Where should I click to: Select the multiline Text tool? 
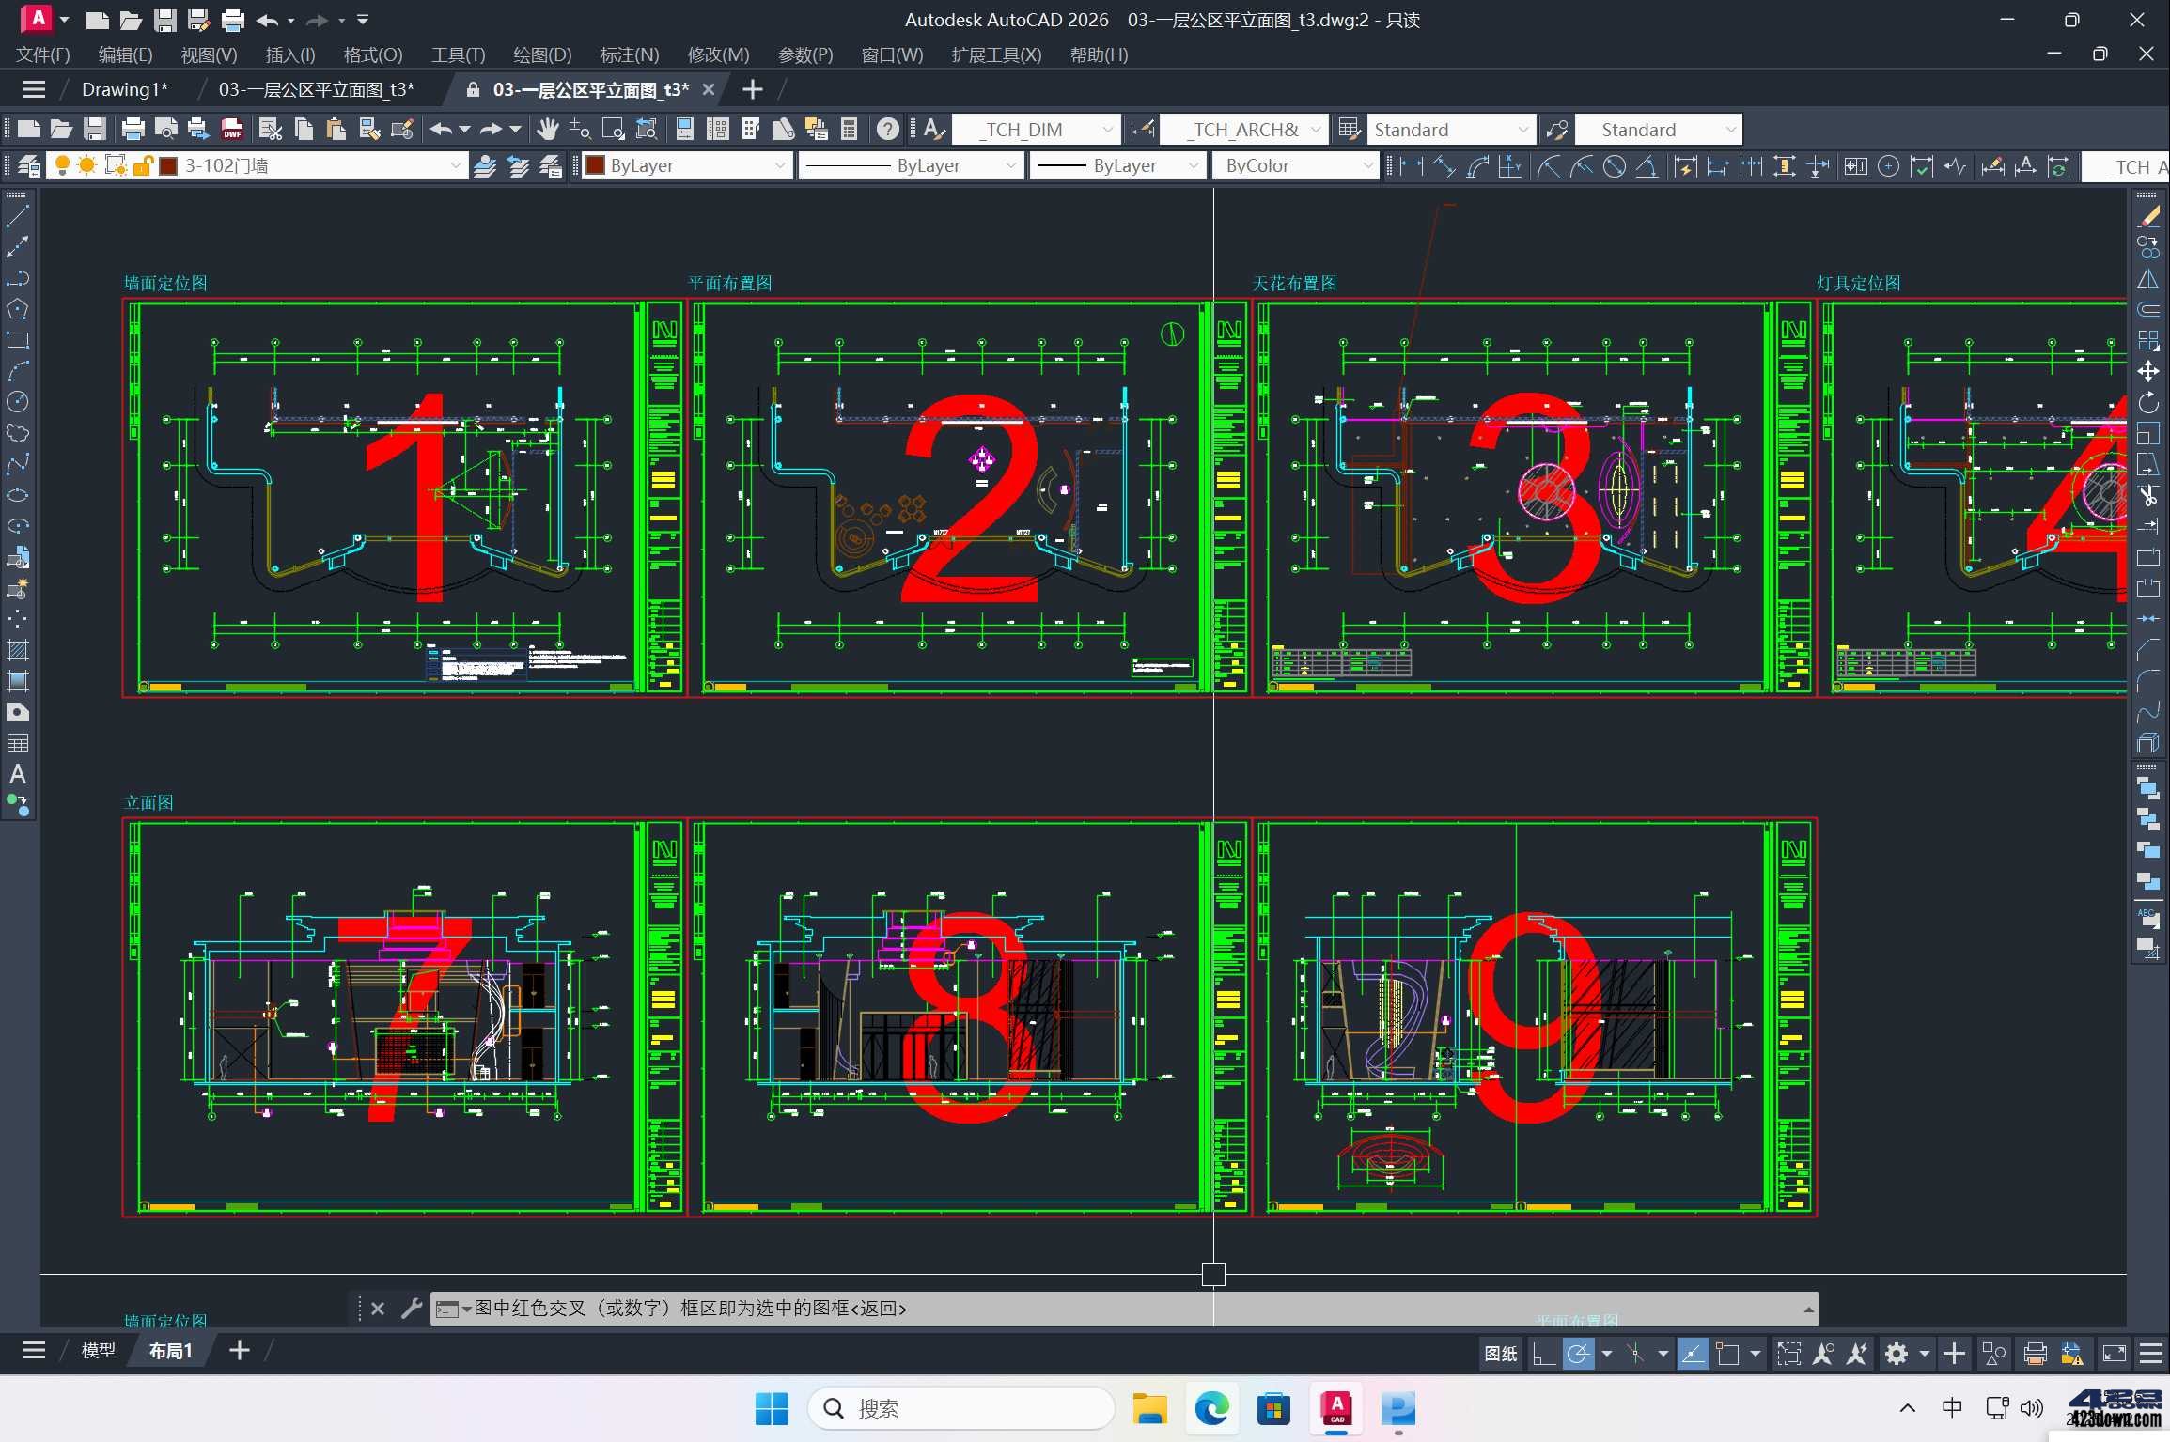pos(17,775)
